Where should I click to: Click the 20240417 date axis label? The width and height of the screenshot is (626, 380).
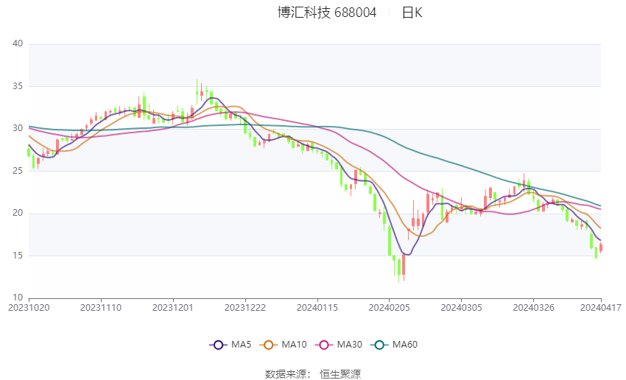click(601, 308)
